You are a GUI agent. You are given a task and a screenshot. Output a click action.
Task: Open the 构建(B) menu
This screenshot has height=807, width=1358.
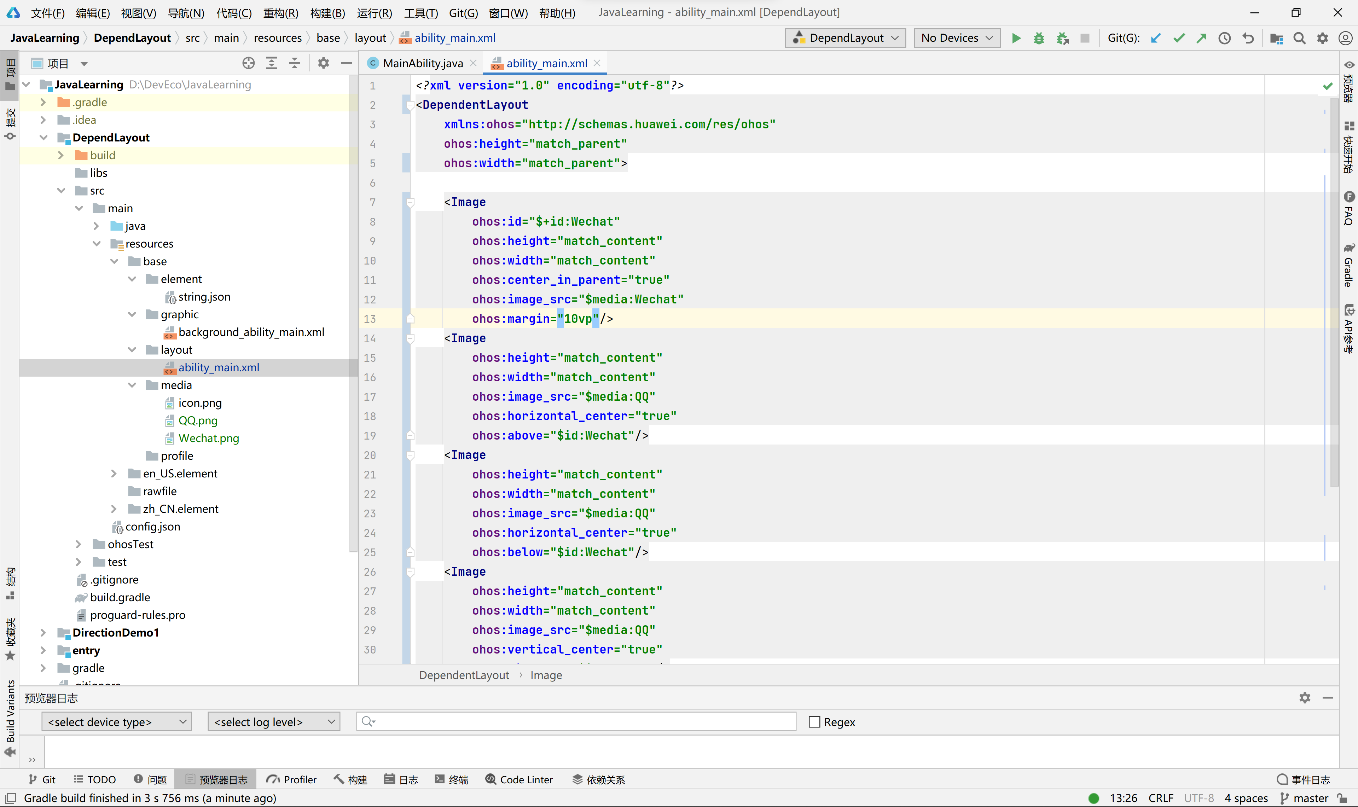327,12
